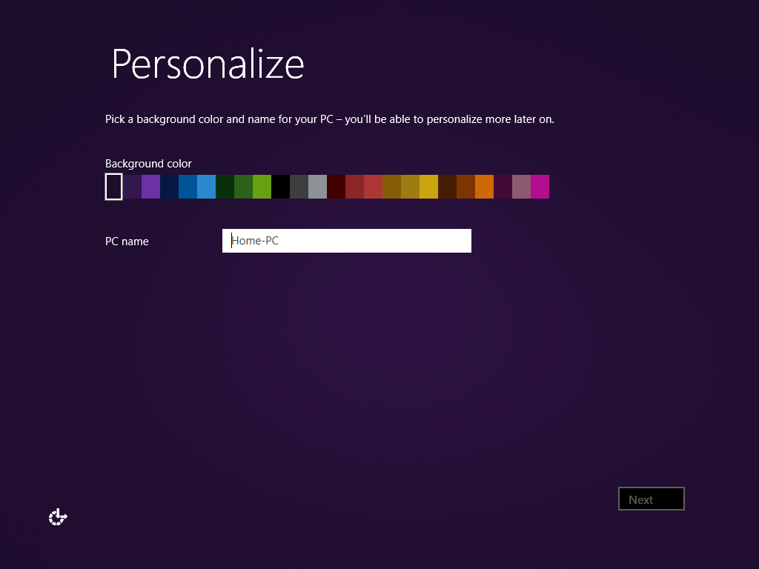
Task: Select the medium forest green swatch
Action: (x=243, y=187)
